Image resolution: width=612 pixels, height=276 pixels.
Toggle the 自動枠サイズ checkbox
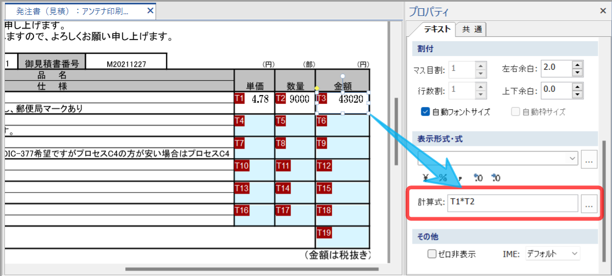(516, 112)
